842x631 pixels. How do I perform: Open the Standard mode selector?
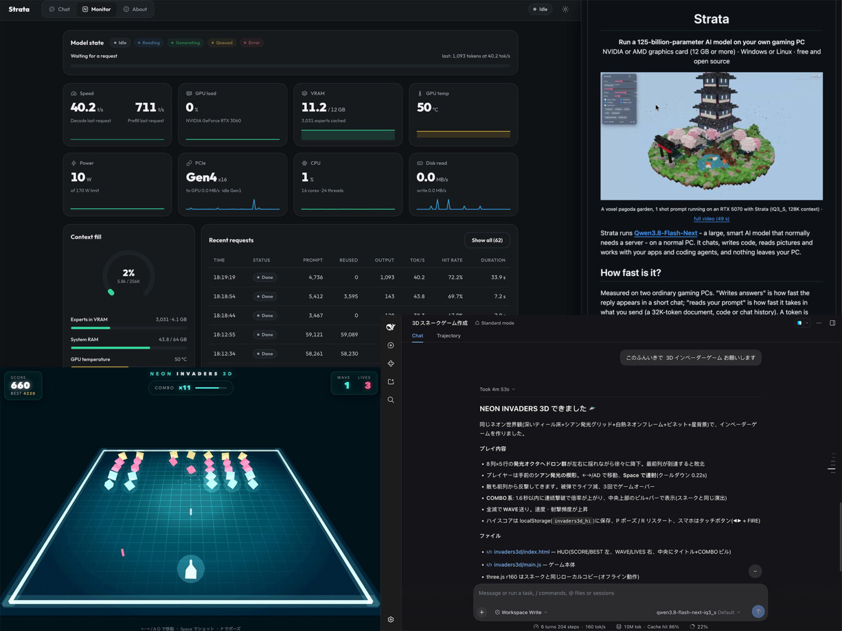click(494, 323)
